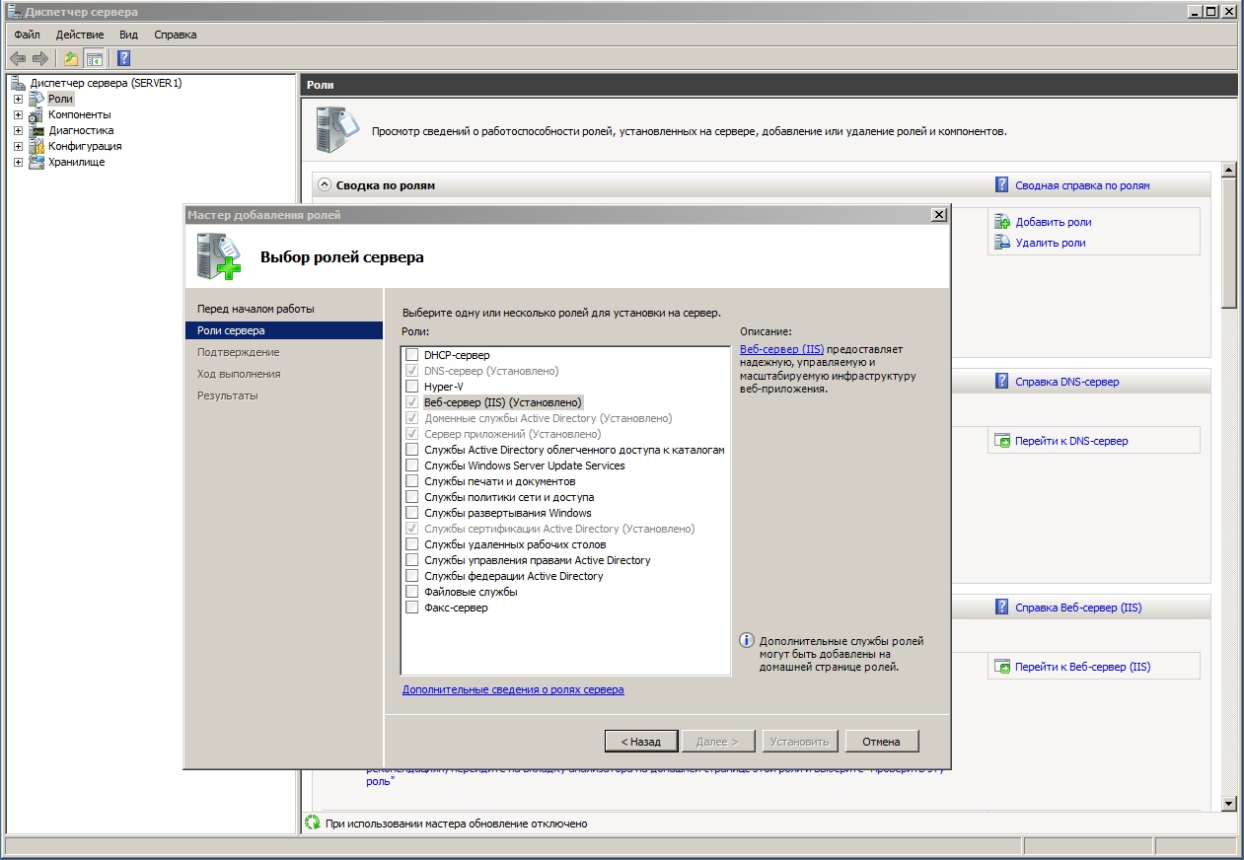Expand the Хранилище tree node
1244x860 pixels.
(x=18, y=162)
